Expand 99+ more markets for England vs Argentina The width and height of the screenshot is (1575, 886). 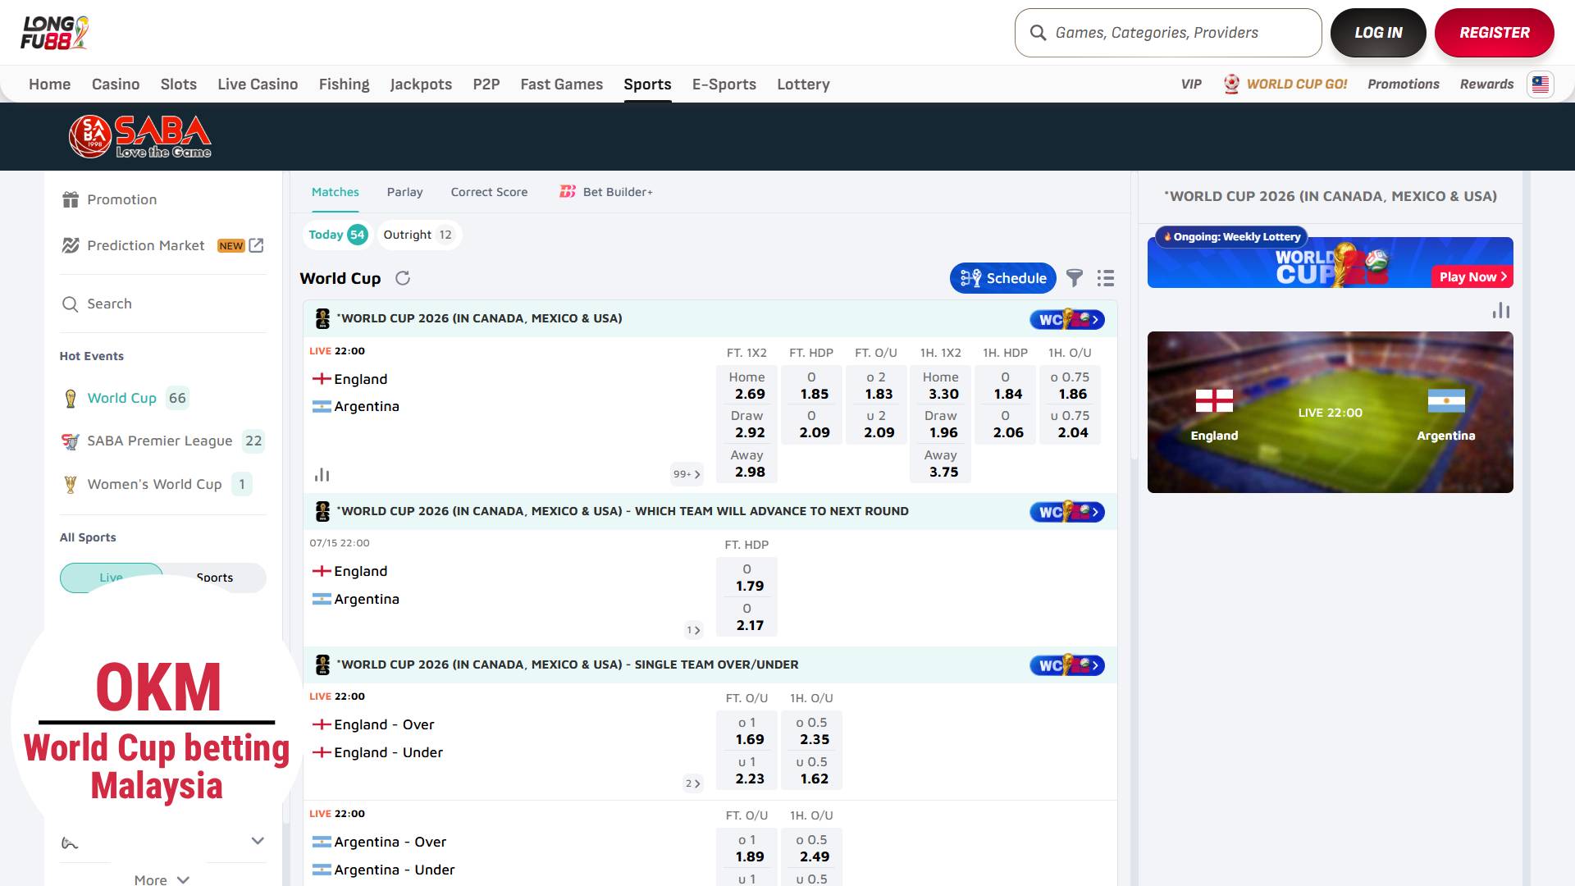click(687, 473)
